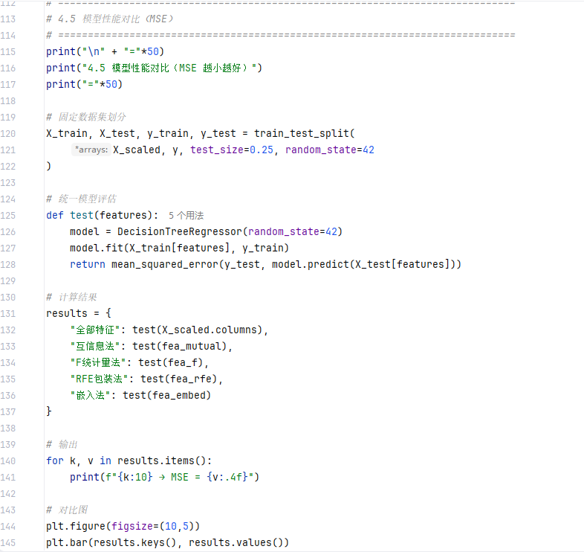Click the comment '# 输出'
Image resolution: width=584 pixels, height=552 pixels.
[62, 445]
